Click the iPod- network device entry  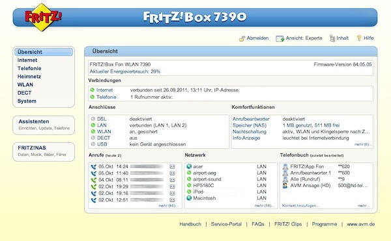click(199, 192)
